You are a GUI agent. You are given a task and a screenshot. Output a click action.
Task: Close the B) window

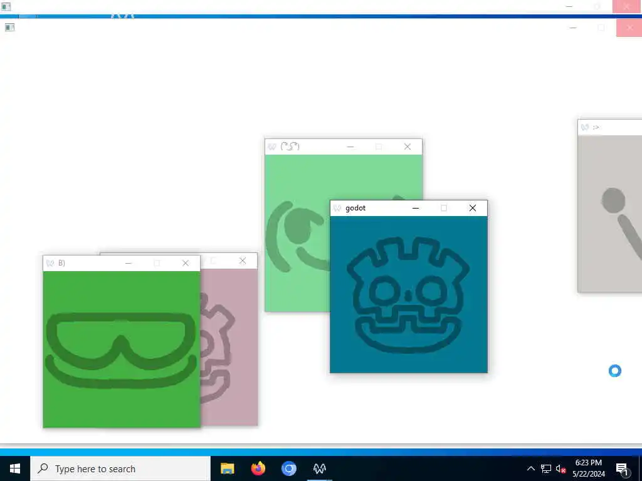(186, 263)
